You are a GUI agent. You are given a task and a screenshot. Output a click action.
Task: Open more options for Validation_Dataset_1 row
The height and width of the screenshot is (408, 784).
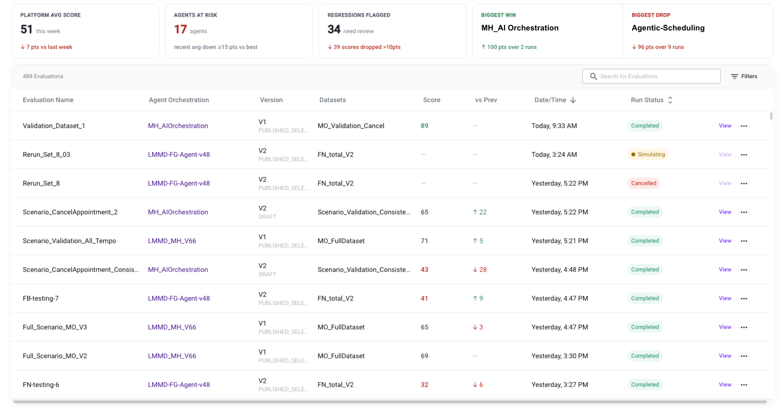point(744,126)
